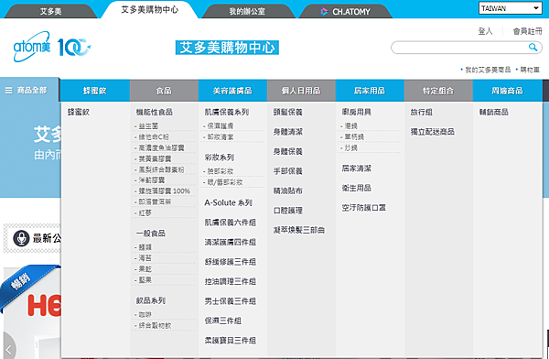Switch to the 艾多美 tab

(50, 11)
